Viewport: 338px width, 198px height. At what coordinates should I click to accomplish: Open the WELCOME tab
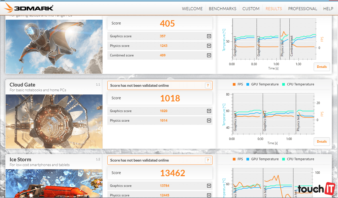[192, 9]
